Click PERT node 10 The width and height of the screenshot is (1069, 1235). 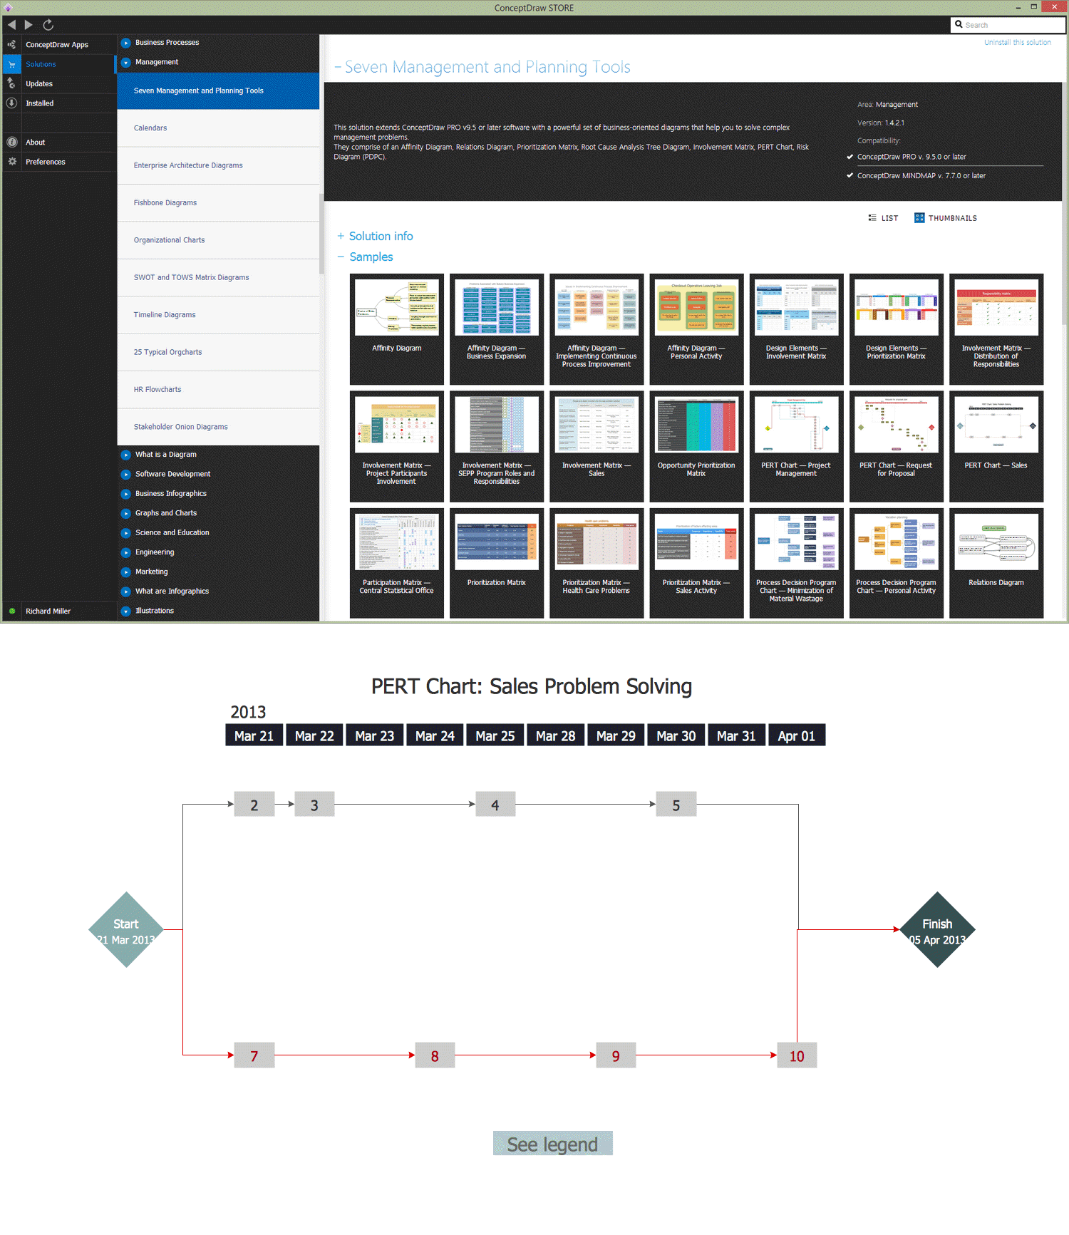(797, 1055)
